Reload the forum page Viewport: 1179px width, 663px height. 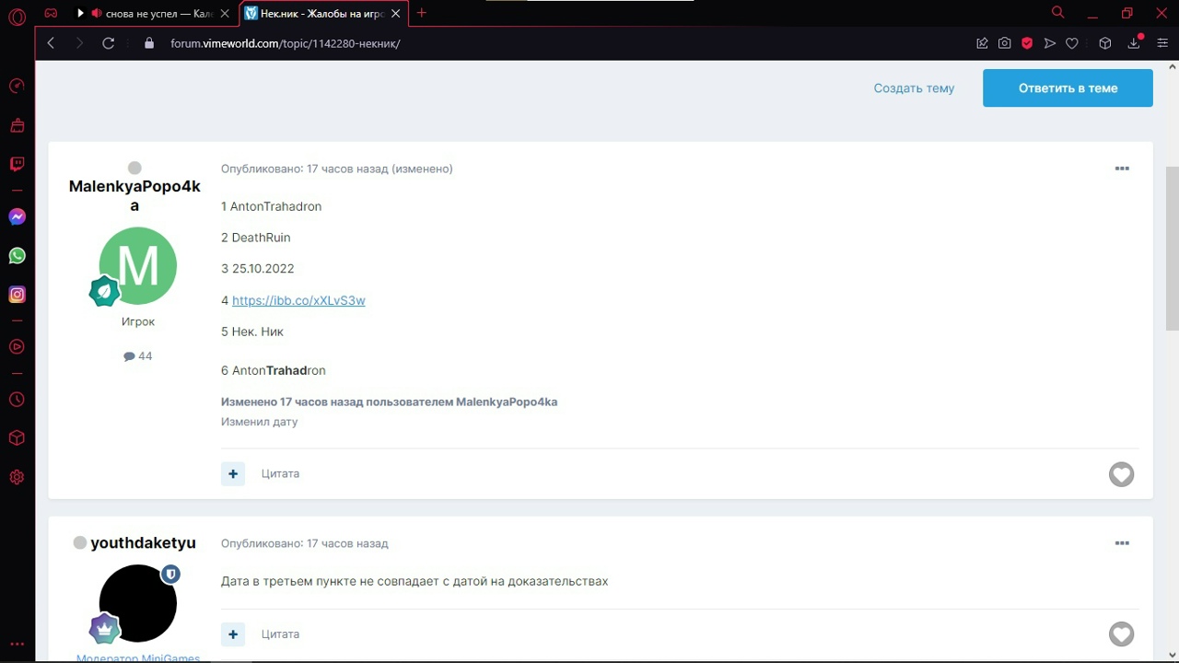108,43
